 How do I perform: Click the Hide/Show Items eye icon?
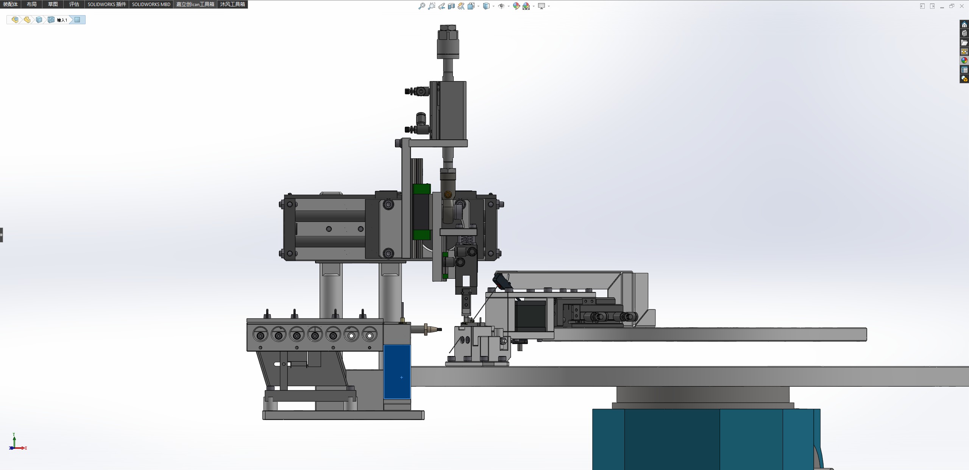(501, 6)
